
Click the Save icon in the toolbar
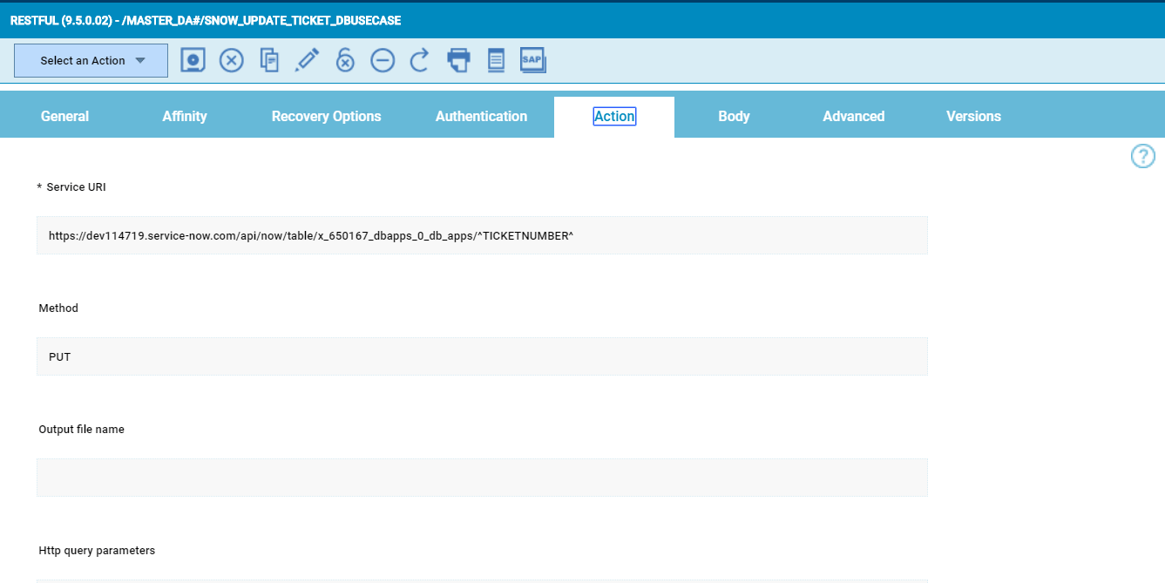point(193,59)
